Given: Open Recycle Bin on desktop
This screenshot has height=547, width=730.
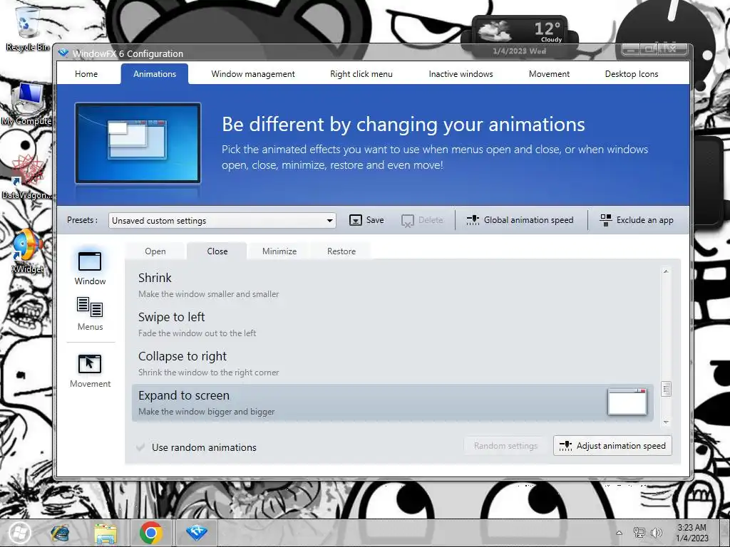Looking at the screenshot, I should point(27,28).
